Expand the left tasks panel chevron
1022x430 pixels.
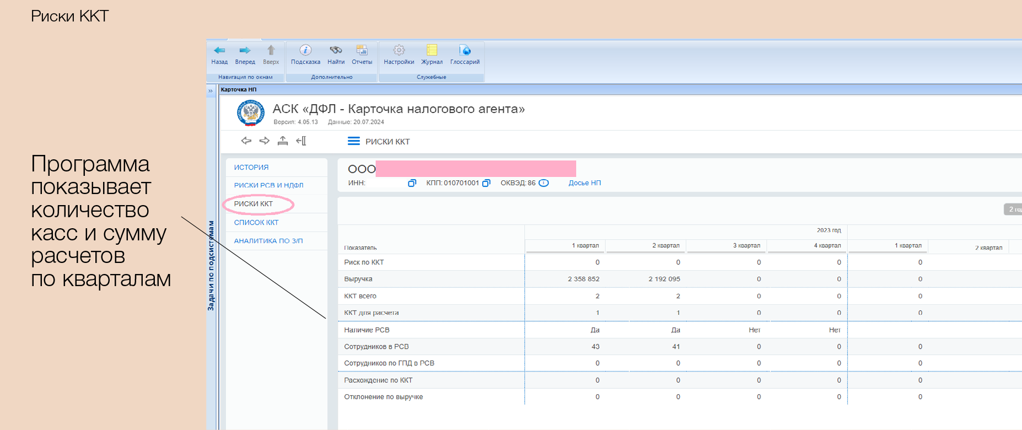[211, 91]
